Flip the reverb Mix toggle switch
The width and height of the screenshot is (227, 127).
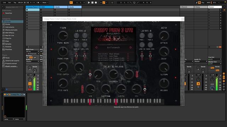click(x=145, y=90)
